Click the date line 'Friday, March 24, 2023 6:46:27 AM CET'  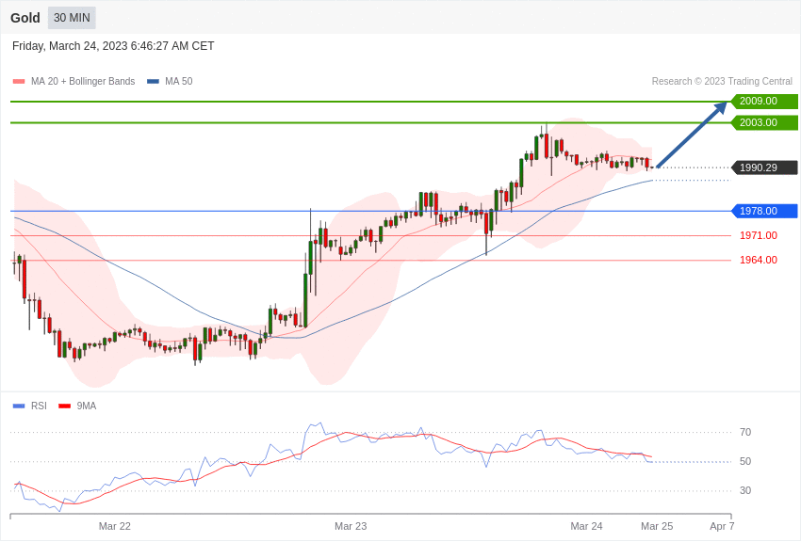(x=113, y=46)
